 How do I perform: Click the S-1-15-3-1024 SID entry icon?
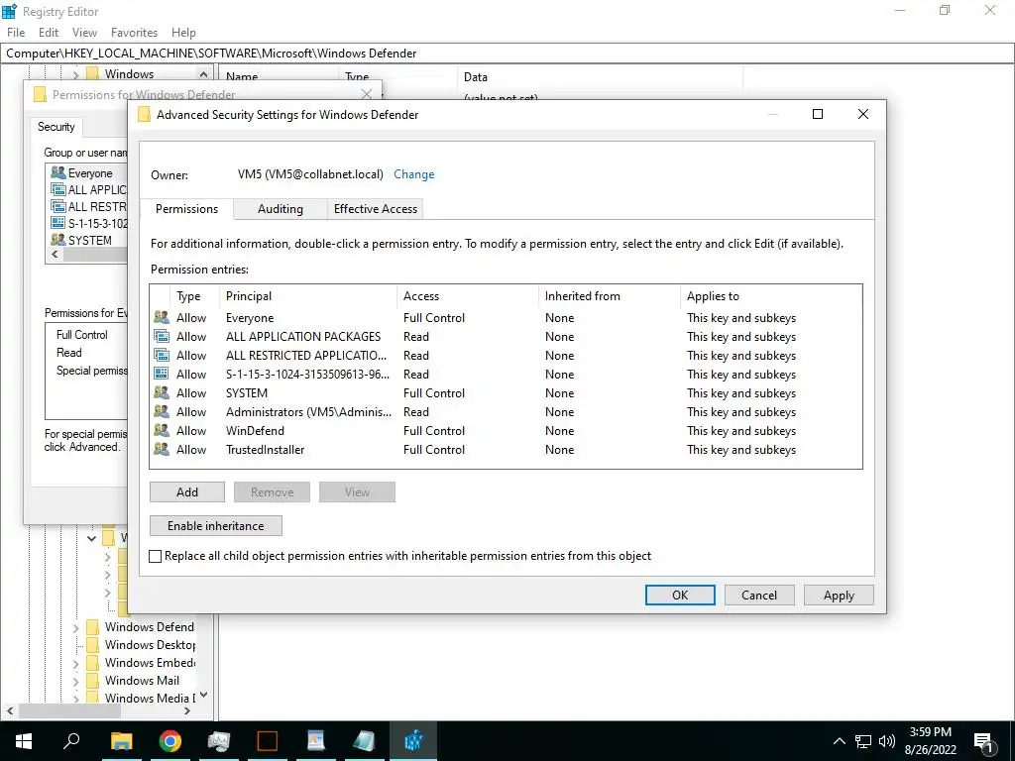pyautogui.click(x=162, y=374)
